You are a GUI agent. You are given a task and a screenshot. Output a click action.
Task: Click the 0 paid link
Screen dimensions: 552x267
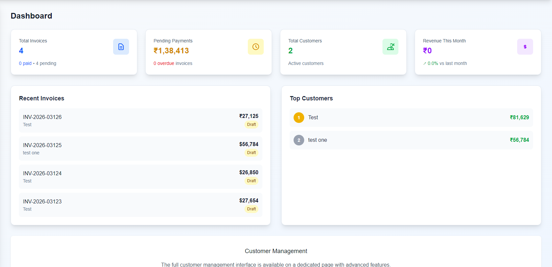coord(25,63)
